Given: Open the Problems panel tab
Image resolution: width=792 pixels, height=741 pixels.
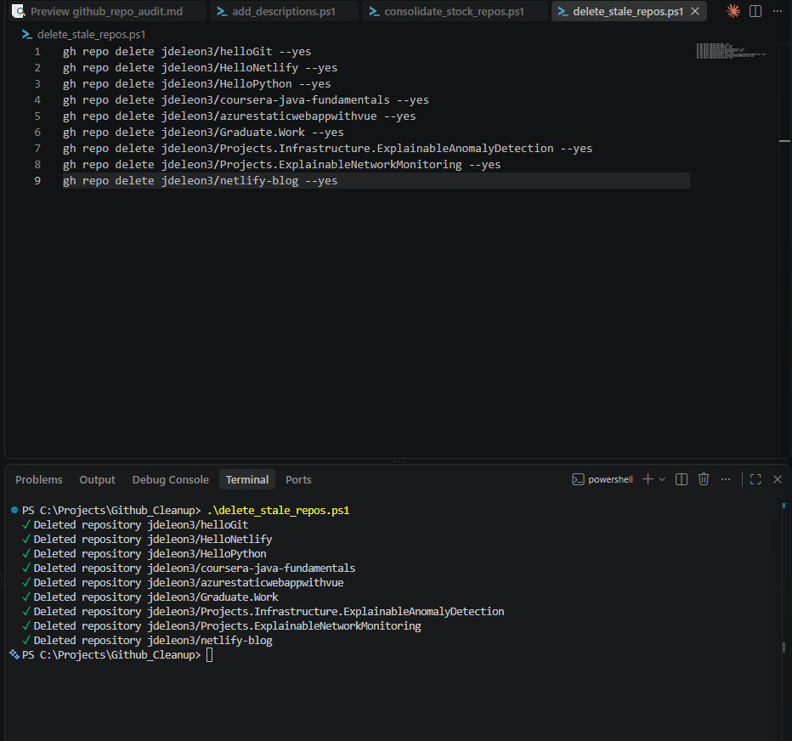Looking at the screenshot, I should [x=39, y=480].
